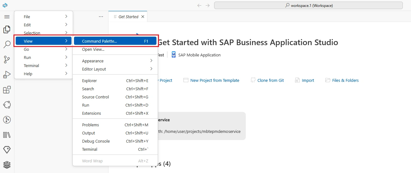Open the sidebar more actions ellipsis
Viewport: 411px width, 173px height.
[101, 17]
